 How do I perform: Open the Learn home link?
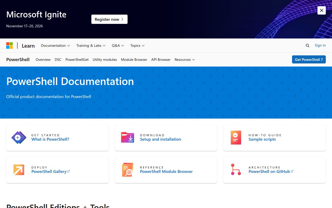pos(28,46)
